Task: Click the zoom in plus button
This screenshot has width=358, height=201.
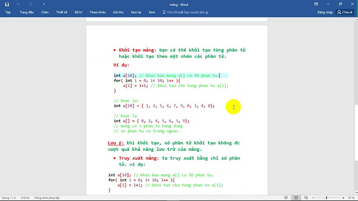Action: coord(343,198)
